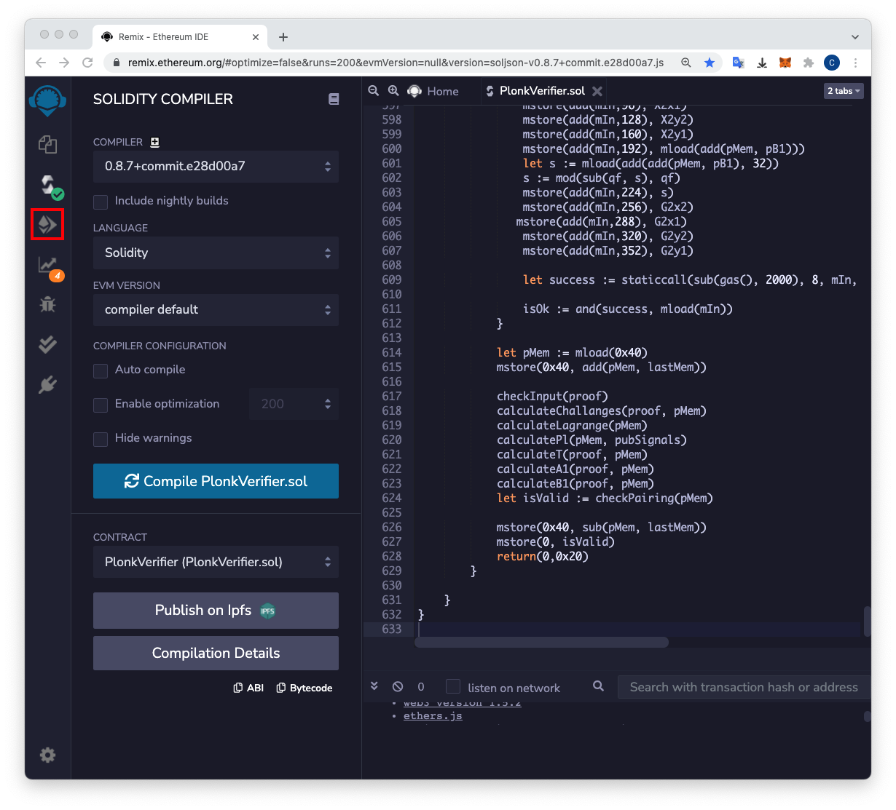Click the checkInput(proof) code line
Image resolution: width=896 pixels, height=810 pixels.
click(552, 397)
